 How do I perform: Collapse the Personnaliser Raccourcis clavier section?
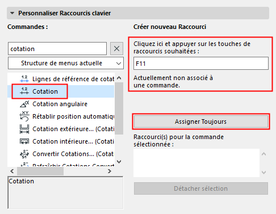(x=12, y=13)
